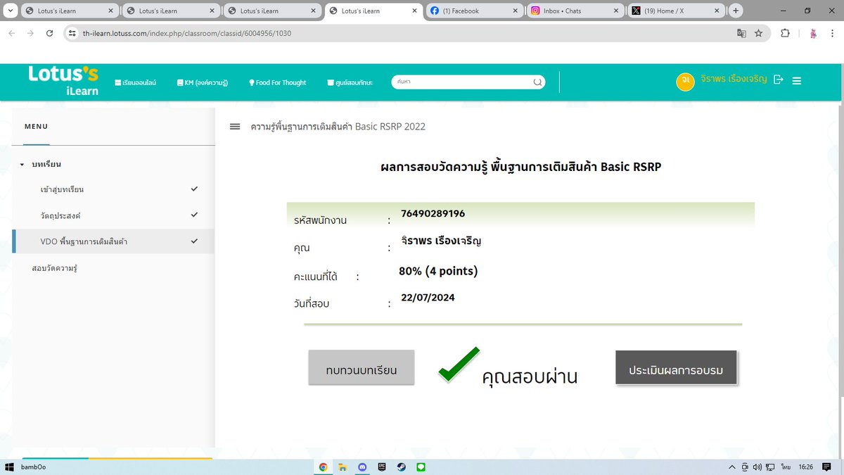844x475 pixels.
Task: Click the employee ID 76490289196
Action: pos(433,213)
